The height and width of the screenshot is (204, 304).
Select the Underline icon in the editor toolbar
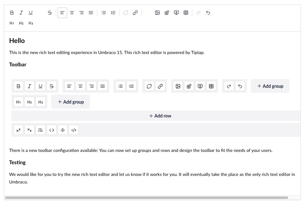tap(31, 13)
